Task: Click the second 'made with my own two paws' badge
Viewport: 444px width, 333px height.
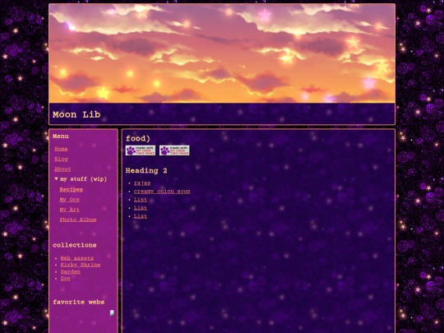Action: [174, 150]
